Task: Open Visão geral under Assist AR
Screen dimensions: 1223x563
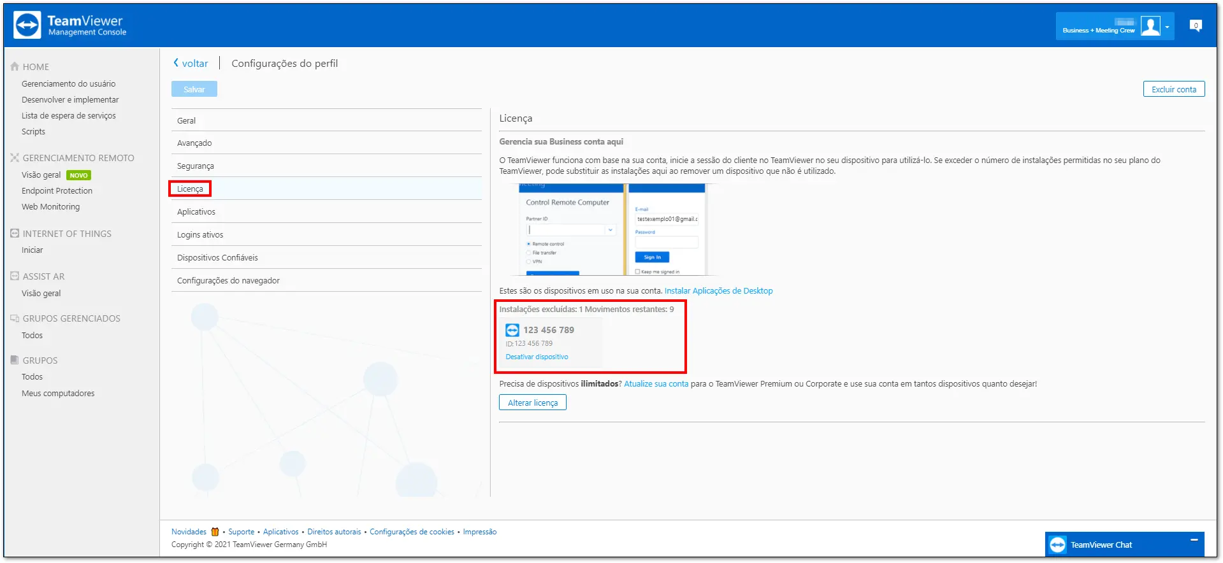Action: (41, 293)
